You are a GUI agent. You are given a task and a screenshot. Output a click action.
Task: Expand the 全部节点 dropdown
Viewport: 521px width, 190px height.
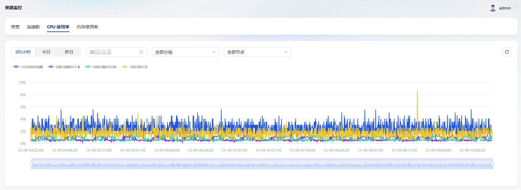pos(257,52)
